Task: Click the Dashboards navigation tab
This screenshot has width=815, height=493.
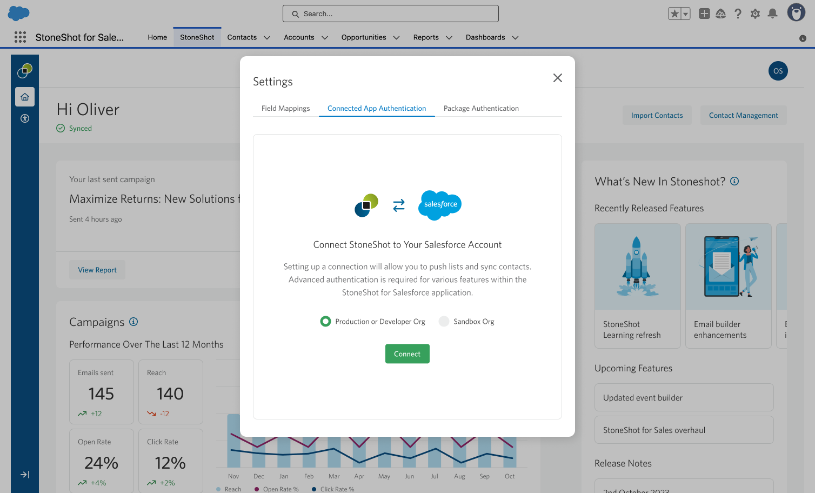Action: 485,37
